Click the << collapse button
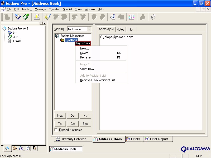This screenshot has width=211, height=158. click(x=85, y=116)
